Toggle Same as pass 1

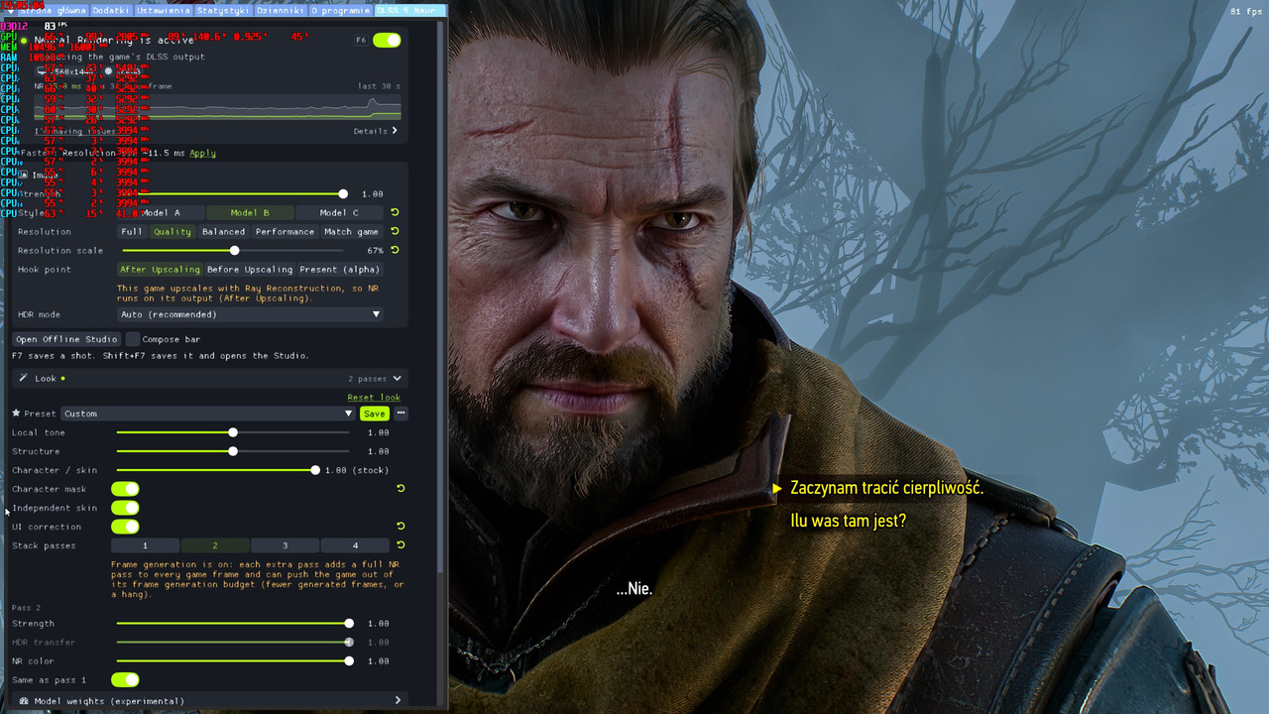[125, 679]
